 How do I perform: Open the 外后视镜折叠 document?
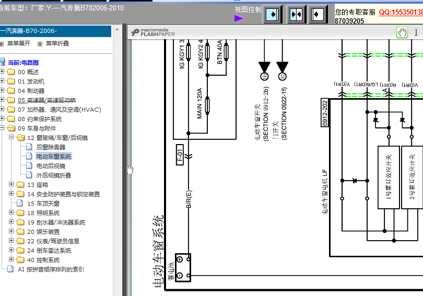tap(54, 175)
